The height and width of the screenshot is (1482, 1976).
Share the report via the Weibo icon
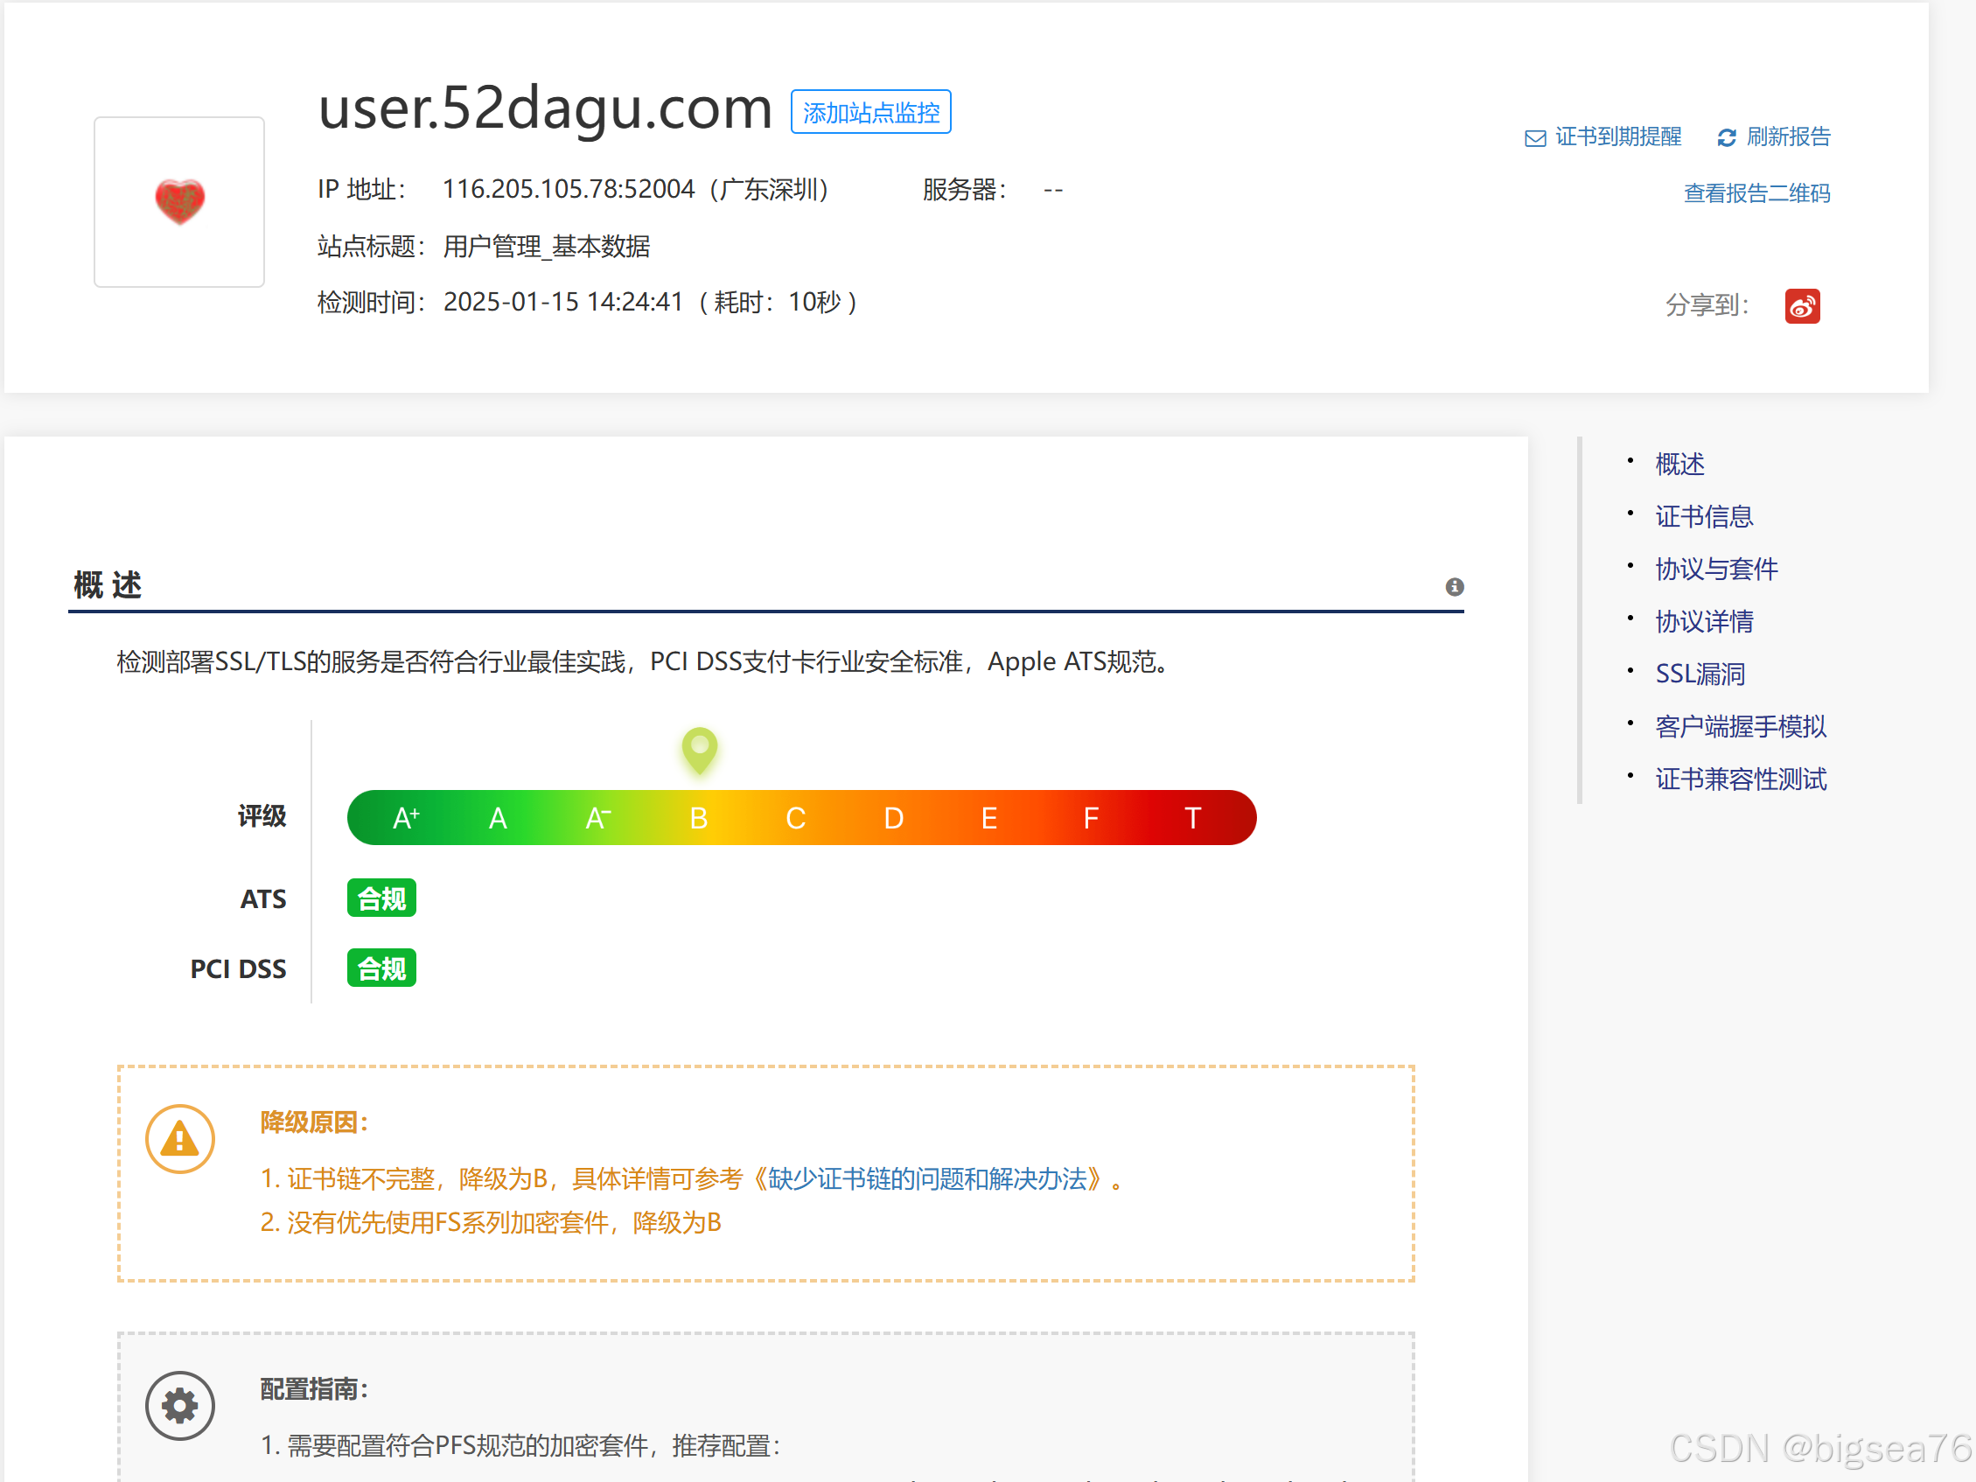(1803, 305)
